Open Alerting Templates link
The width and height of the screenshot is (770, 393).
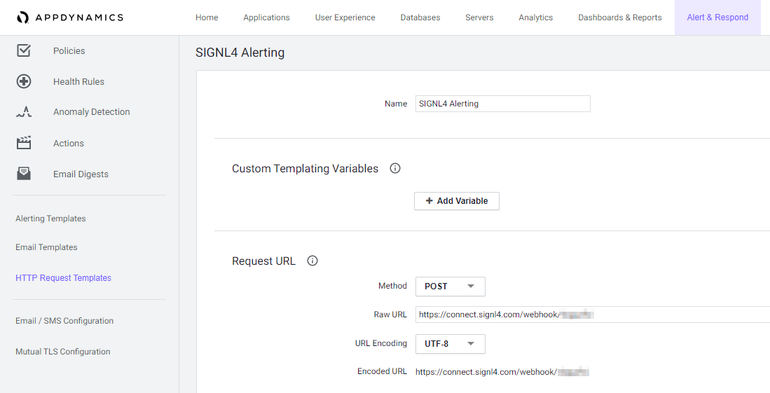pyautogui.click(x=50, y=219)
